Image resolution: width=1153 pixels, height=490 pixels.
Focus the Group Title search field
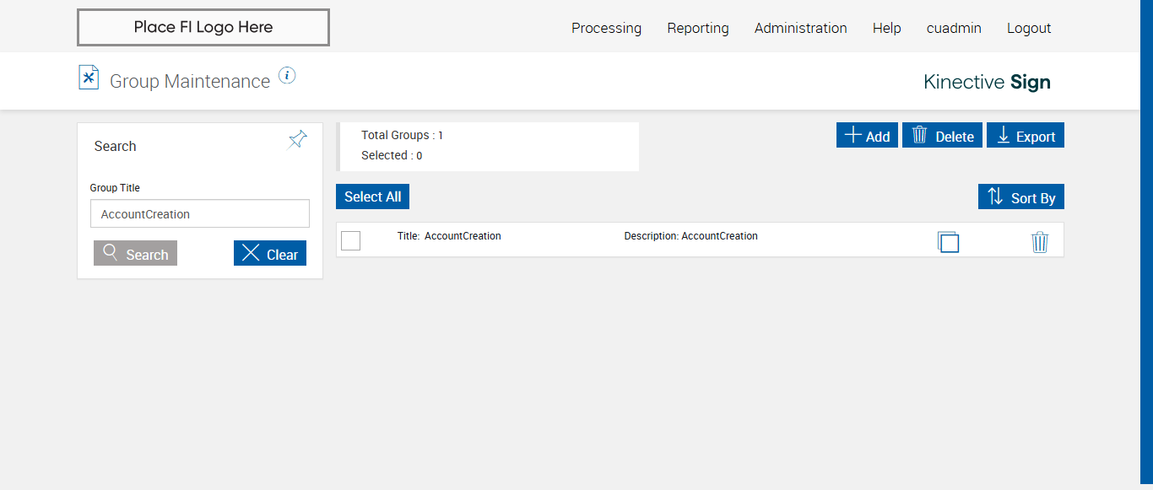tap(200, 214)
